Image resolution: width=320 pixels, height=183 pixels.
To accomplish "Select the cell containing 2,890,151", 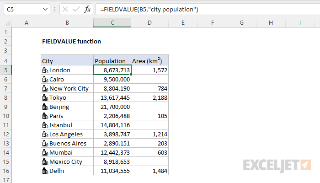I will pos(112,143).
